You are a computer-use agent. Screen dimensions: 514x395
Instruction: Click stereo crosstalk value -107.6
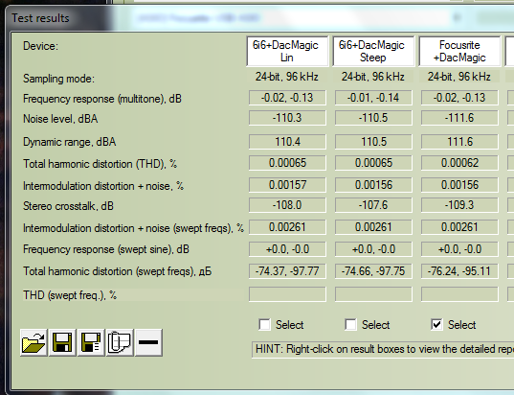[x=373, y=205]
